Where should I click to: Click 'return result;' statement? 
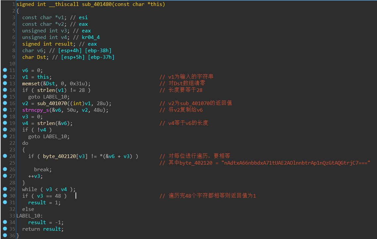tap(43, 229)
